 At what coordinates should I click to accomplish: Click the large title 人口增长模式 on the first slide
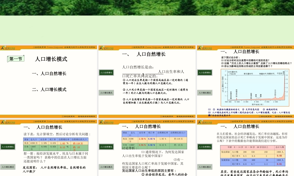pos(51,59)
